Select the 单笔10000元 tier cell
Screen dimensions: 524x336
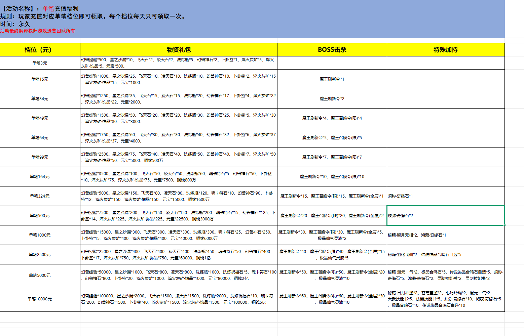click(40, 299)
